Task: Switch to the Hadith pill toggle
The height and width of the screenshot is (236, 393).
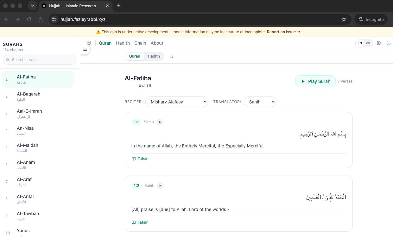Action: point(154,56)
